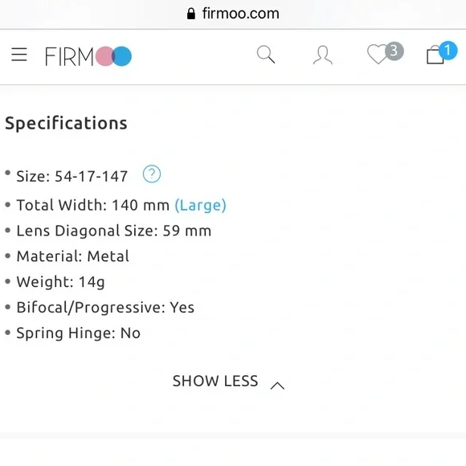Screen dimensions: 466x466
Task: Click the wishlist count badge 3
Action: click(x=394, y=51)
